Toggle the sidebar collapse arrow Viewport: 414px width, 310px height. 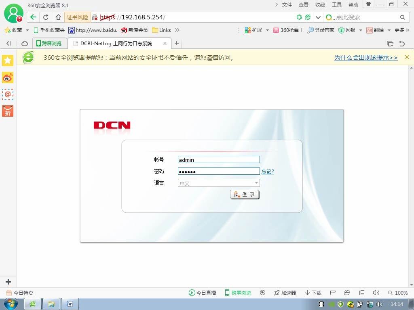pyautogui.click(x=8, y=43)
